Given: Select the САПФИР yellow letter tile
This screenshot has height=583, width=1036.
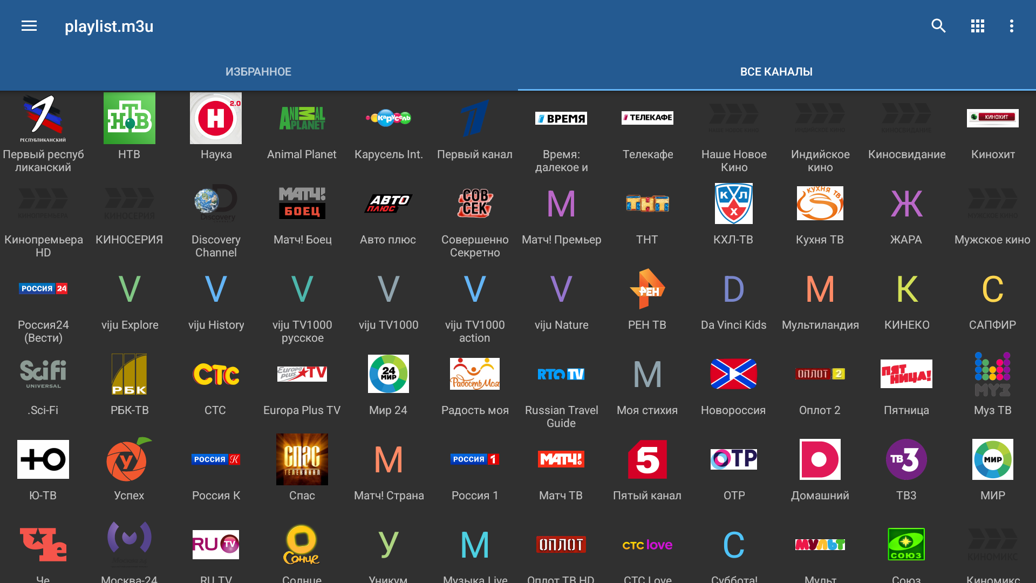Looking at the screenshot, I should [992, 289].
